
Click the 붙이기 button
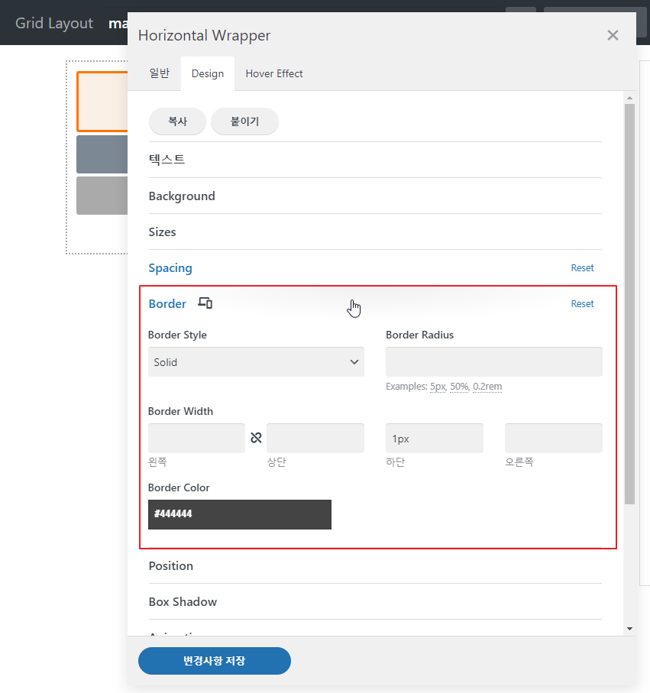(x=244, y=121)
